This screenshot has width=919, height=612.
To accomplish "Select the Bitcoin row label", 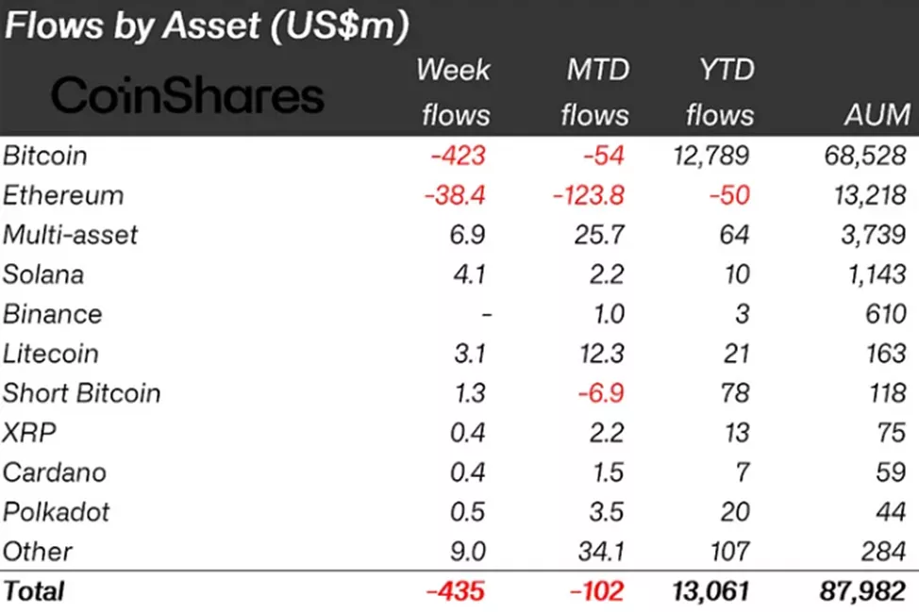I will pos(44,156).
